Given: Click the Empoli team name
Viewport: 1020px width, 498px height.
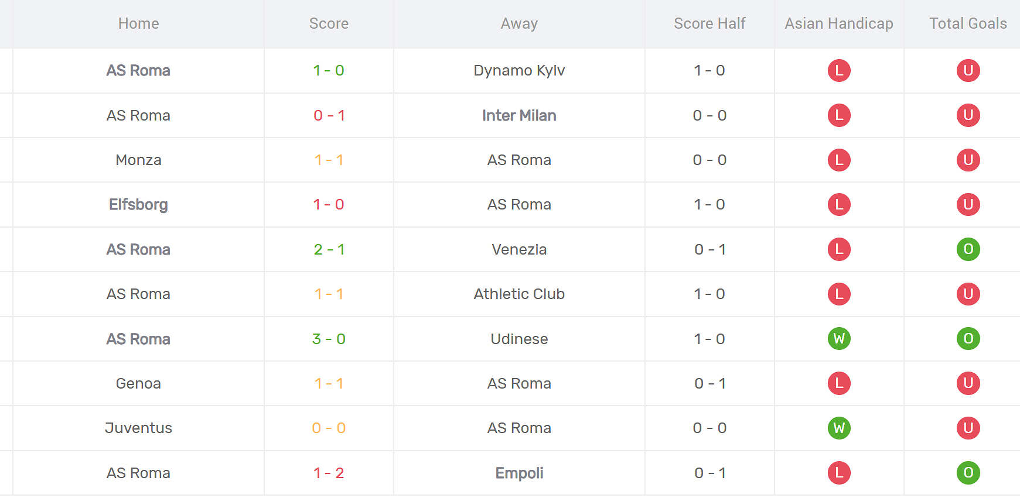Looking at the screenshot, I should tap(519, 473).
